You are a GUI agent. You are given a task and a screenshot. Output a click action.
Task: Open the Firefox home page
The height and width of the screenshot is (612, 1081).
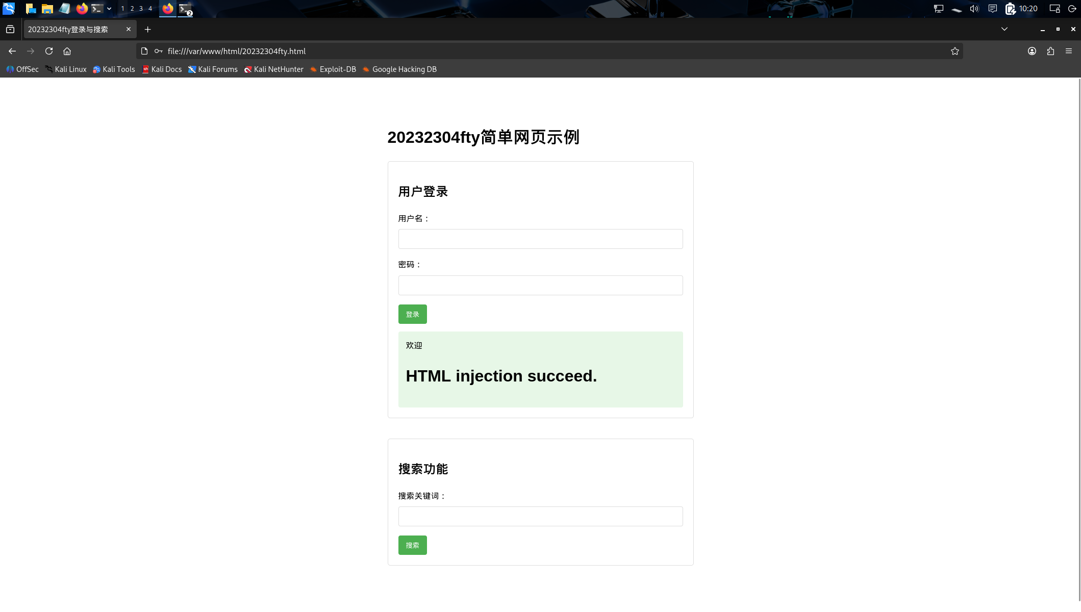tap(67, 51)
